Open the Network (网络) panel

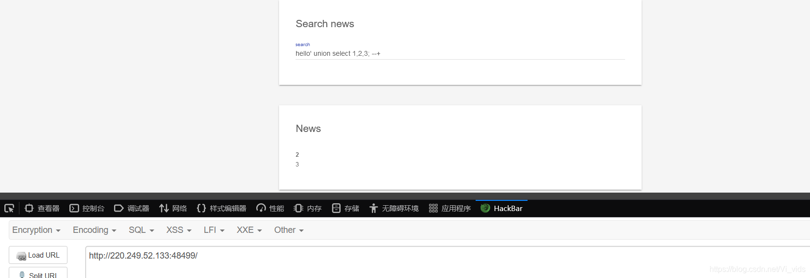[x=173, y=209]
